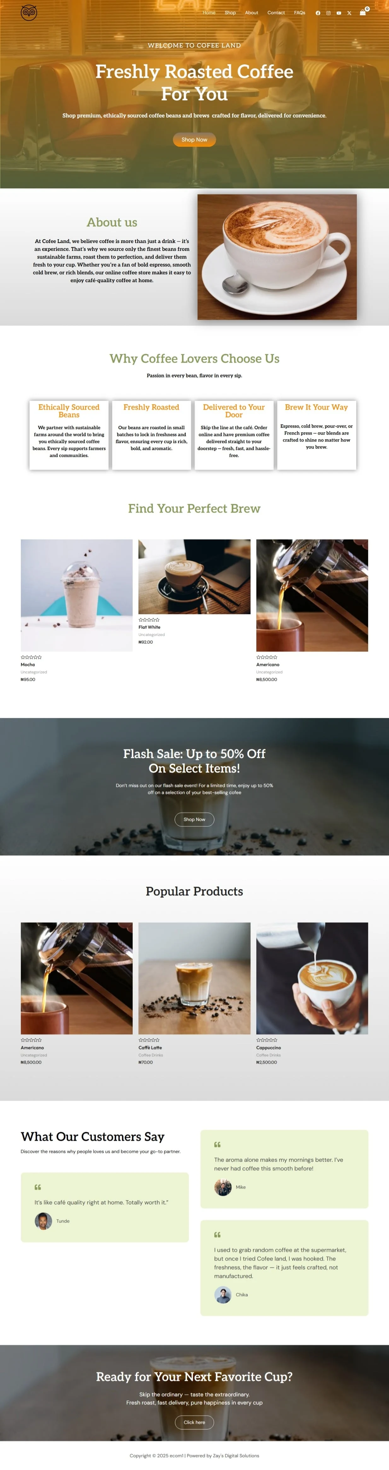389x1470 pixels.
Task: Open the Cappuccino product image
Action: [x=312, y=978]
